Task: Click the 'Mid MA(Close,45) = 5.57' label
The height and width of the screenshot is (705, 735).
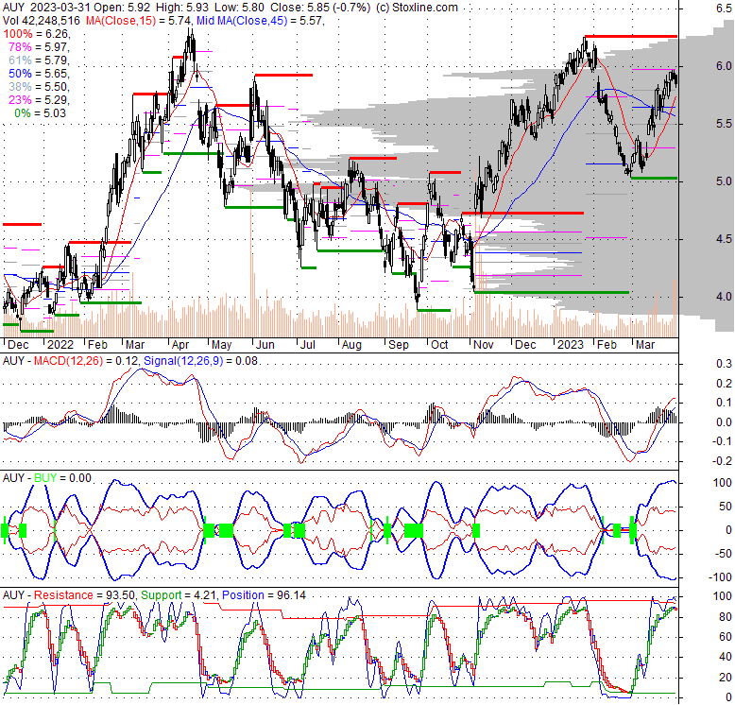Action: 260,21
